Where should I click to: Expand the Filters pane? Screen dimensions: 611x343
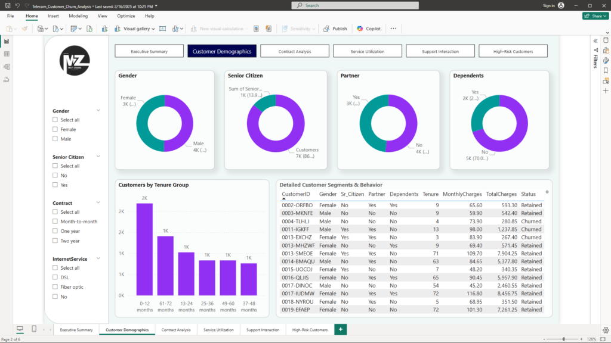click(x=595, y=40)
